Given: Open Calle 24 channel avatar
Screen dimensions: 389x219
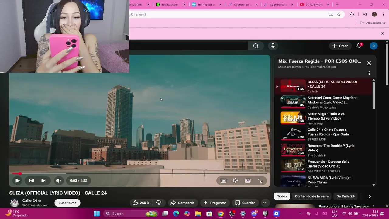Looking at the screenshot, I should tap(14, 203).
